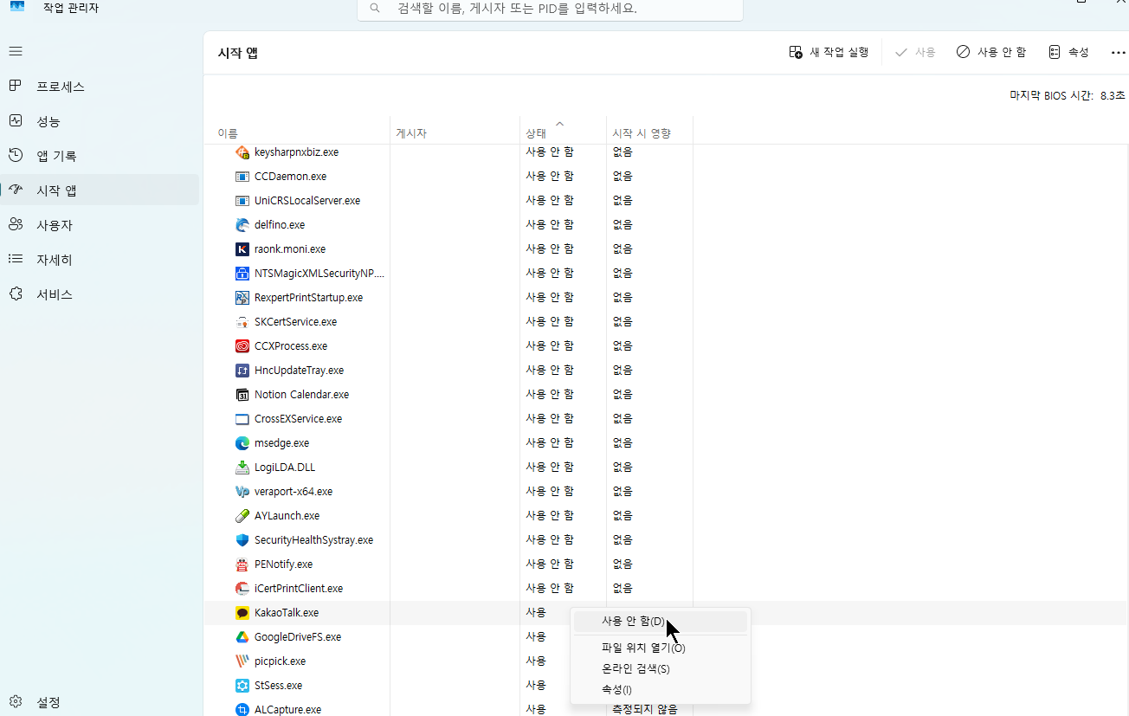Choose 온라인 검색(S) in context menu
The image size is (1129, 716).
(x=661, y=669)
